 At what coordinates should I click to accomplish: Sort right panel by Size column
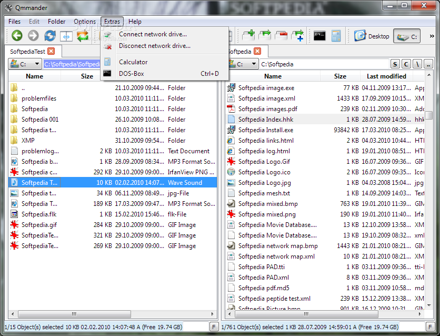click(340, 76)
